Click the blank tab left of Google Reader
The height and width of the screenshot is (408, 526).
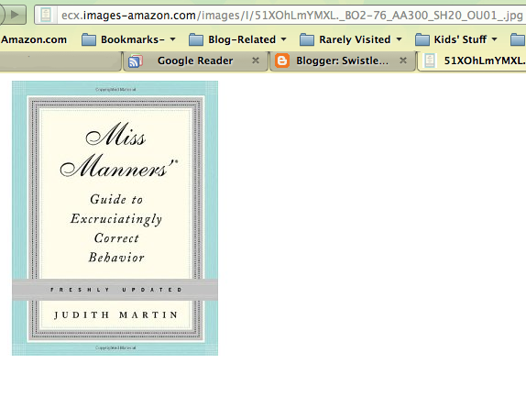click(60, 61)
